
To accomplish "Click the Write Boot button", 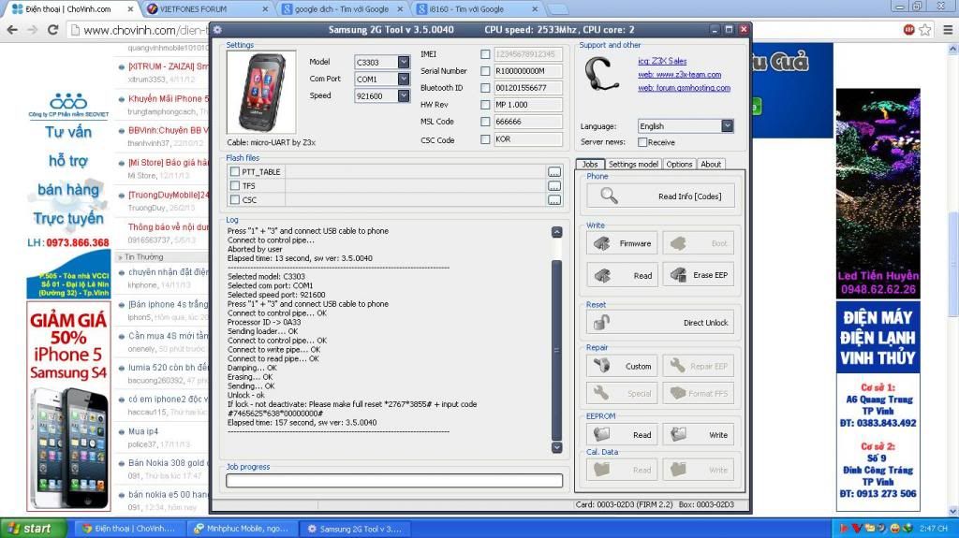I will tap(698, 243).
